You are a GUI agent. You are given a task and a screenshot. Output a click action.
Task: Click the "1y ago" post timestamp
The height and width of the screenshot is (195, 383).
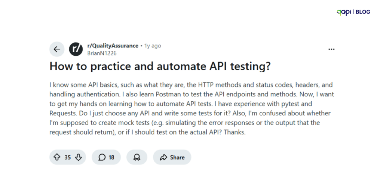[153, 46]
